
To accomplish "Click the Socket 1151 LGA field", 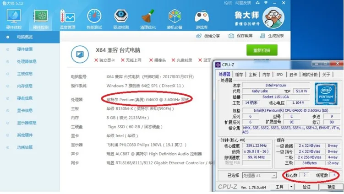I will click(x=276, y=97).
